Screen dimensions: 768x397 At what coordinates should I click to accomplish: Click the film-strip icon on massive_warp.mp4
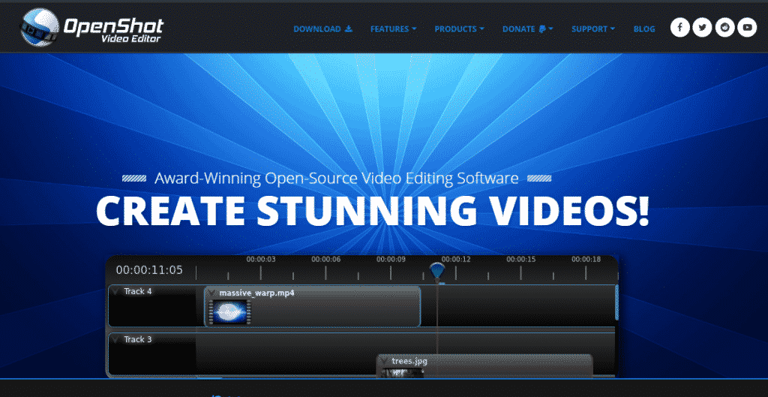coord(229,312)
